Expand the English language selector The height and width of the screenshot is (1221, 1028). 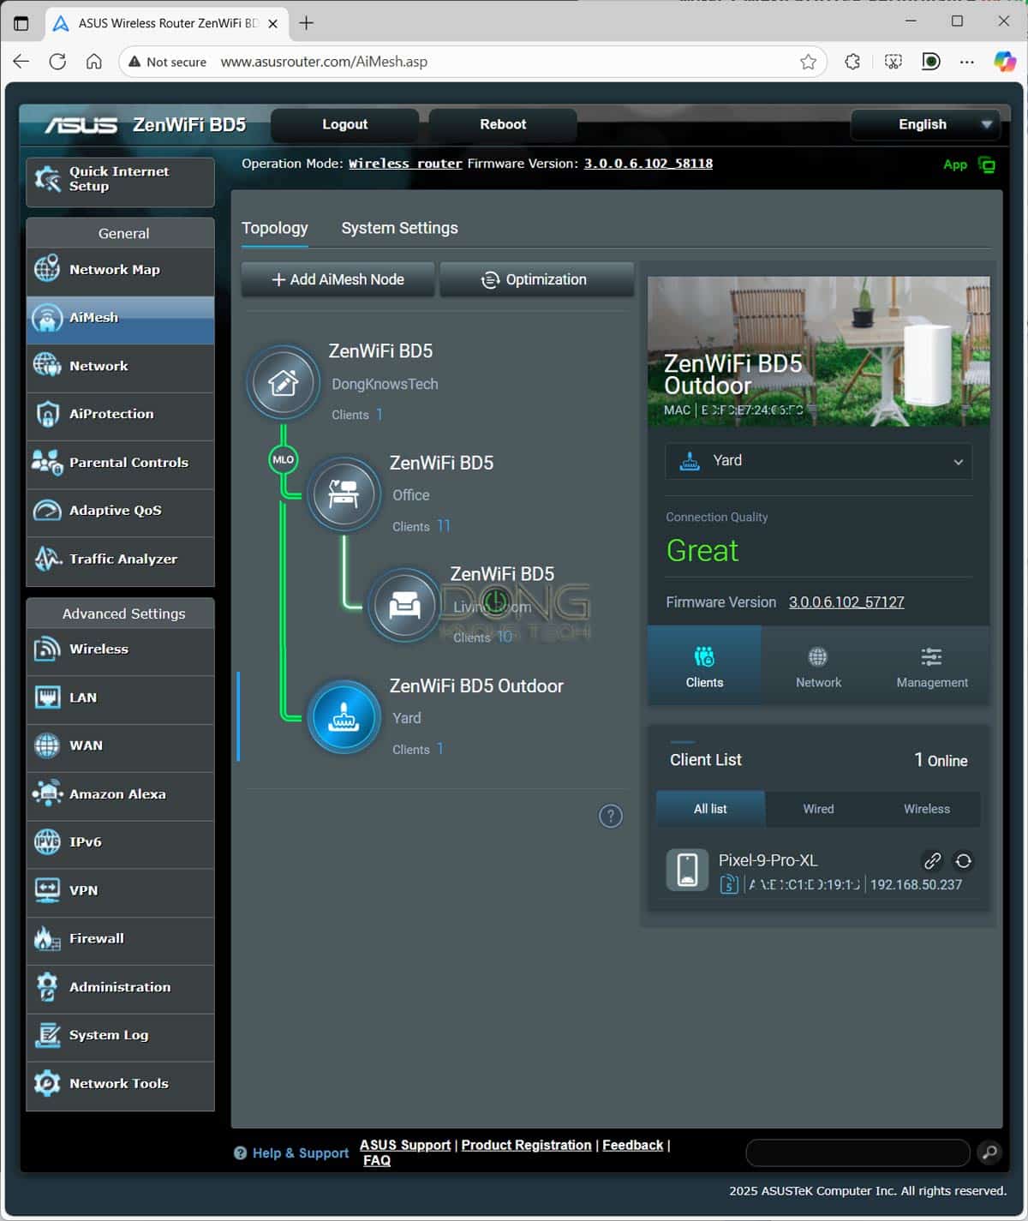tap(923, 124)
